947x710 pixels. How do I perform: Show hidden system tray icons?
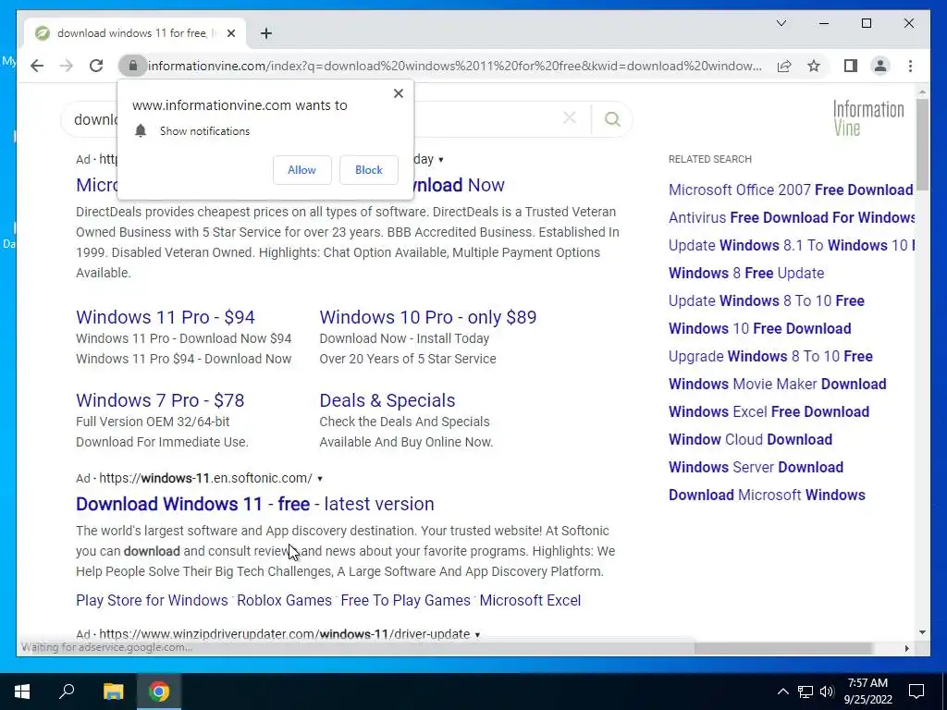pos(782,692)
